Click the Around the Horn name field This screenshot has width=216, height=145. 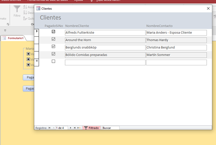click(x=105, y=40)
